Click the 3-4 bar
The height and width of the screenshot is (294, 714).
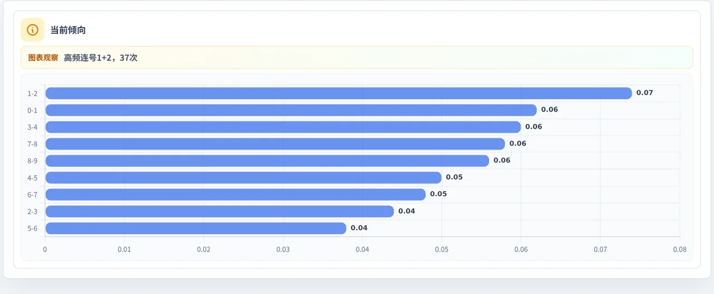point(283,127)
